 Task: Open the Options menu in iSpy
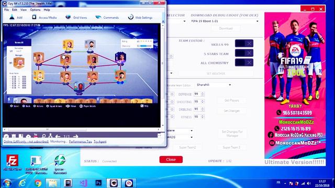pyautogui.click(x=35, y=10)
